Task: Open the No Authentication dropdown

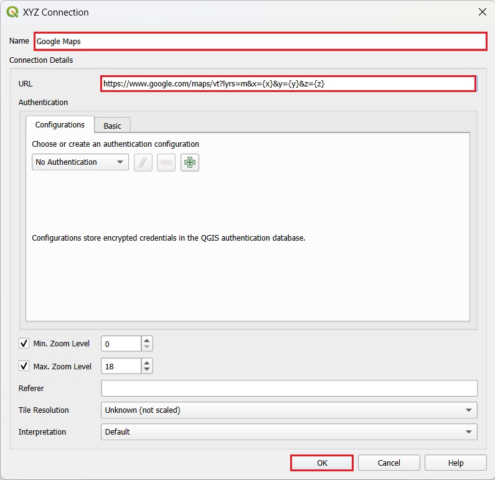Action: (80, 162)
